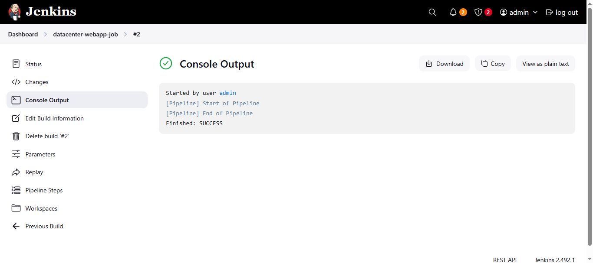Open the Status sidebar item

(33, 64)
